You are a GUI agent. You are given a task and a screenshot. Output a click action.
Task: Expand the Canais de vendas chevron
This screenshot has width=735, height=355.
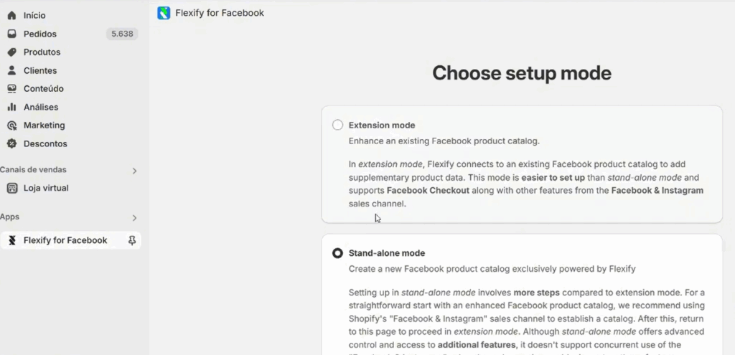pos(134,171)
